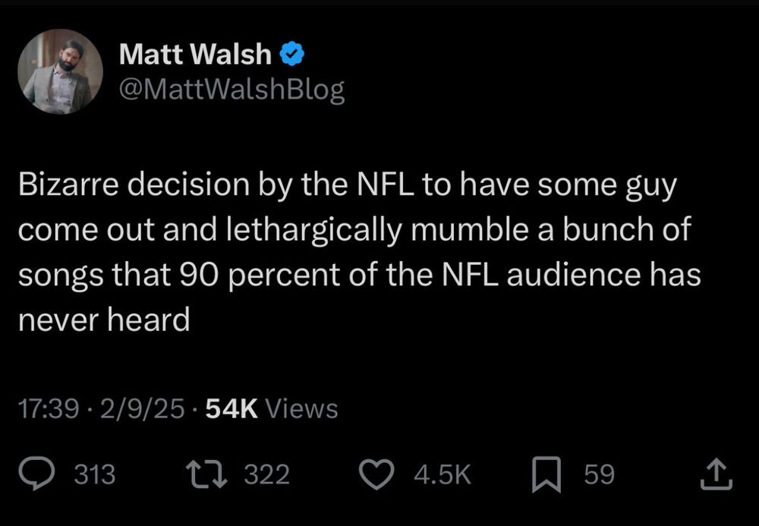Image resolution: width=759 pixels, height=526 pixels.
Task: Click the 322 reposts count
Action: point(266,474)
